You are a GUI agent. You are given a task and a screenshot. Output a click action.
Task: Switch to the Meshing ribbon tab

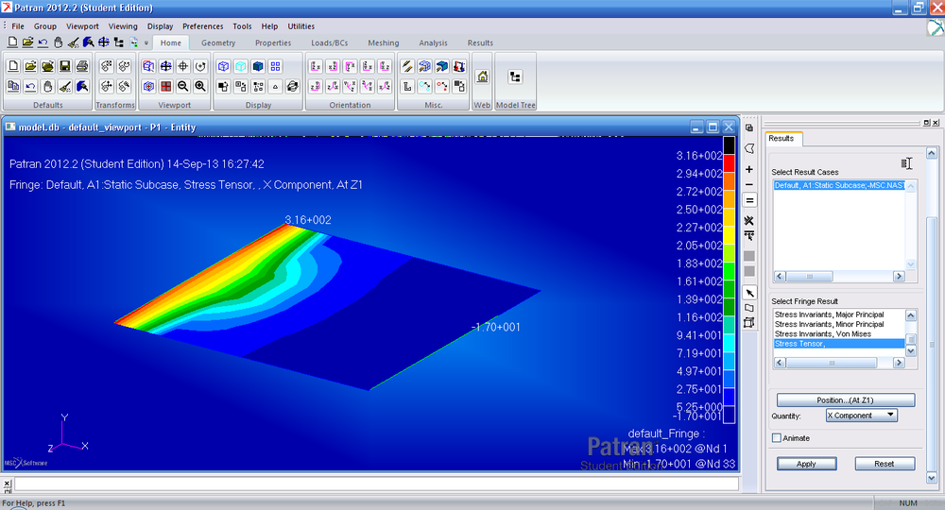click(384, 42)
